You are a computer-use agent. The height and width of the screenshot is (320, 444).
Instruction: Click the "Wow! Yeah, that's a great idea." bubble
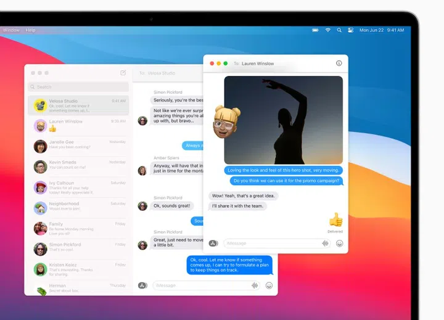(243, 195)
